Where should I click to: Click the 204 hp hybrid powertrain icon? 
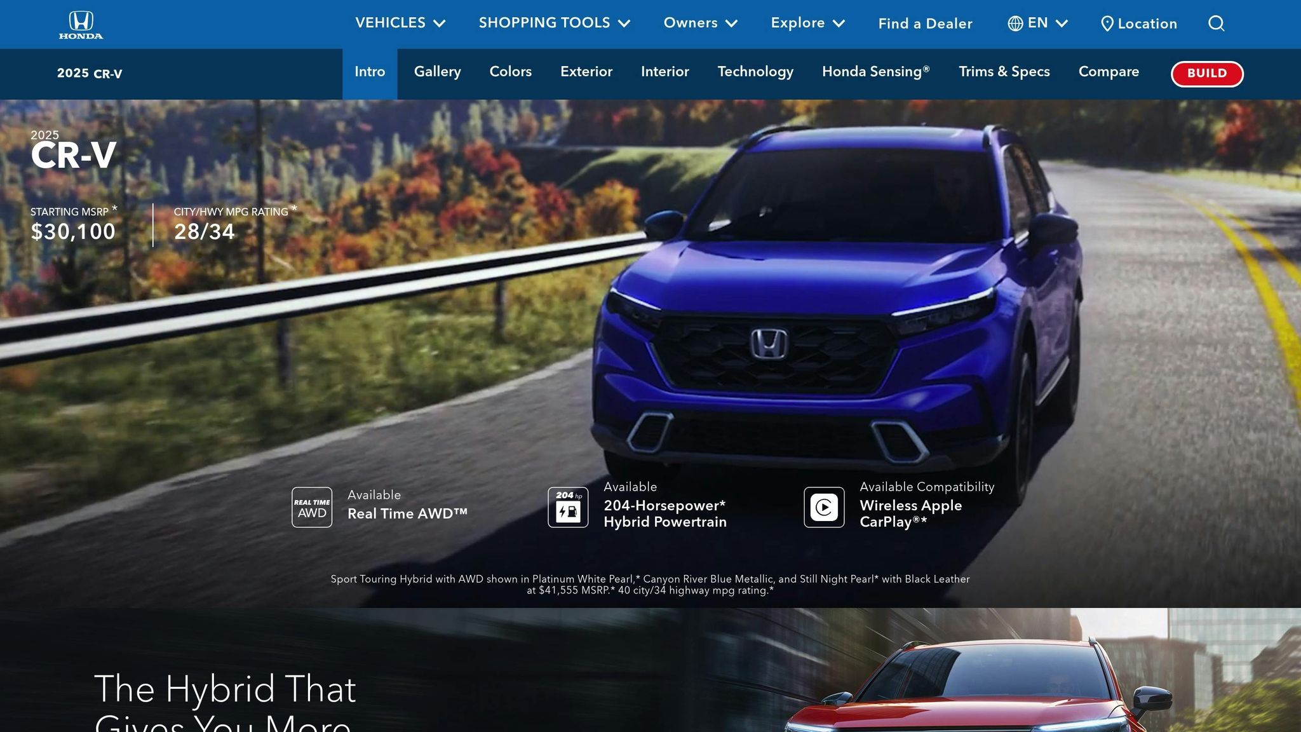tap(567, 507)
